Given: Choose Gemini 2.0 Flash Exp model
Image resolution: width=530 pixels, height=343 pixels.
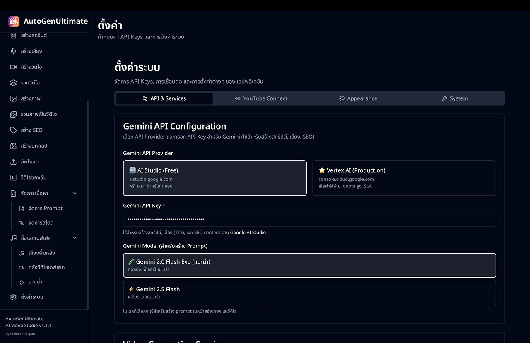Looking at the screenshot, I should point(309,265).
